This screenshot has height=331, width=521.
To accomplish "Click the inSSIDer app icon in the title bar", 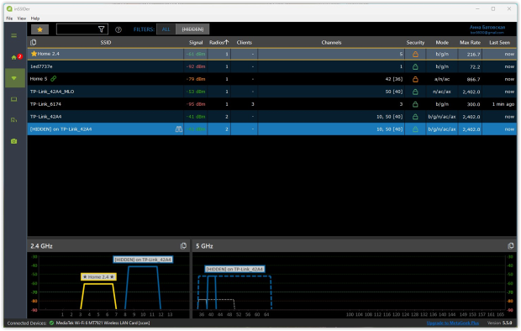I will coord(9,8).
